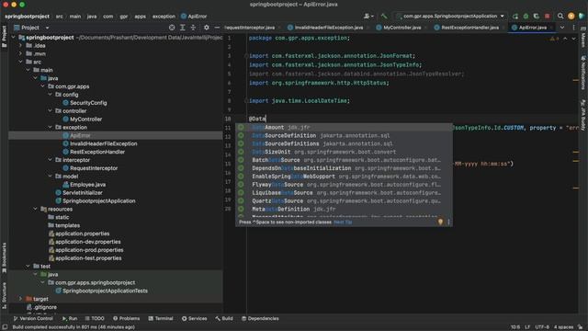Select SpringbootprojectApplicationTests in tree
Viewport: 588px width, 331px height.
click(105, 291)
